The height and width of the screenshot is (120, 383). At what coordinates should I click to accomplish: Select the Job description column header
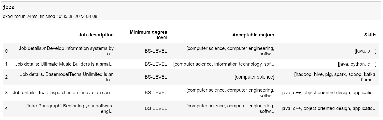click(x=96, y=35)
